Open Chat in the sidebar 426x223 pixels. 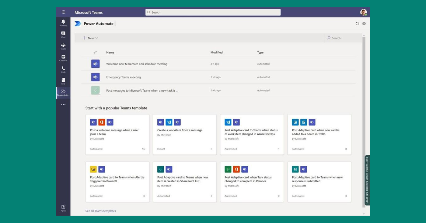[x=63, y=35]
